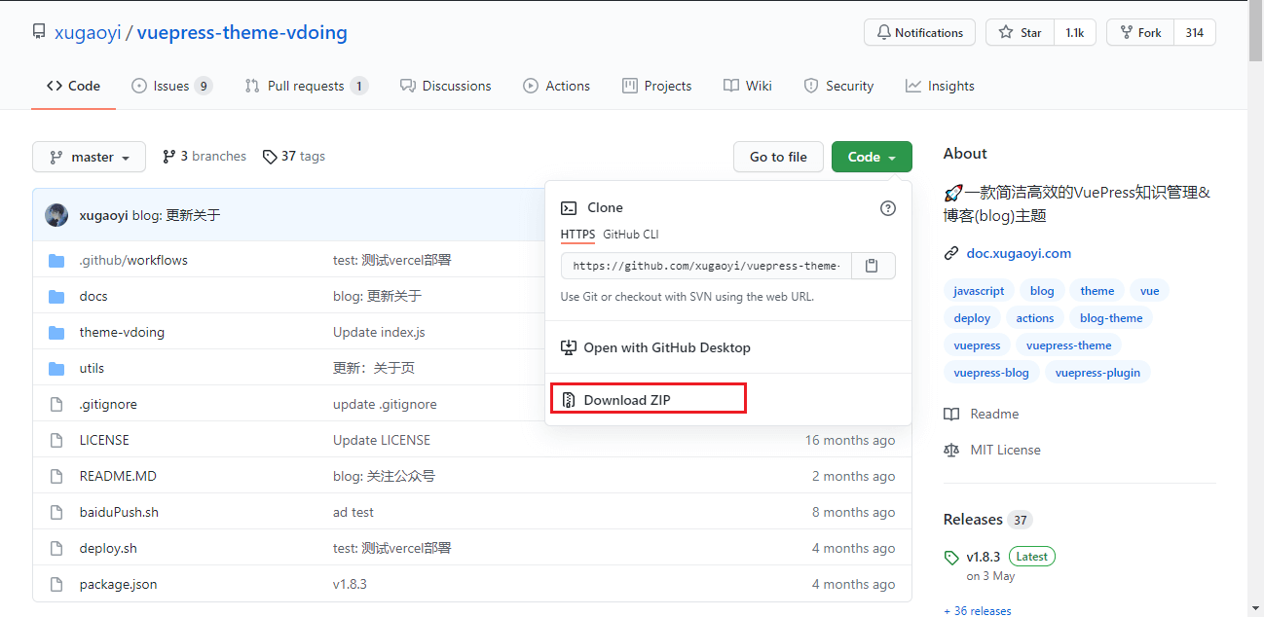Open the package.json file
1264x617 pixels.
point(118,584)
